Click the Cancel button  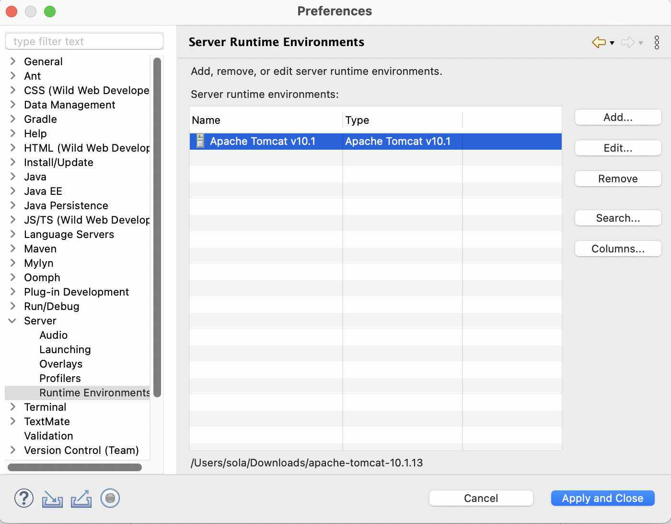pos(481,498)
